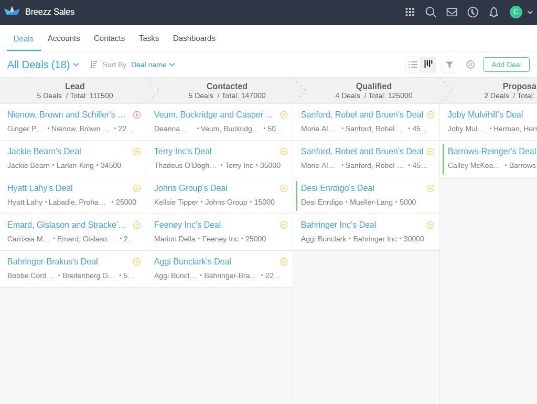The image size is (537, 404).
Task: Switch to kanban board view
Action: pyautogui.click(x=428, y=65)
